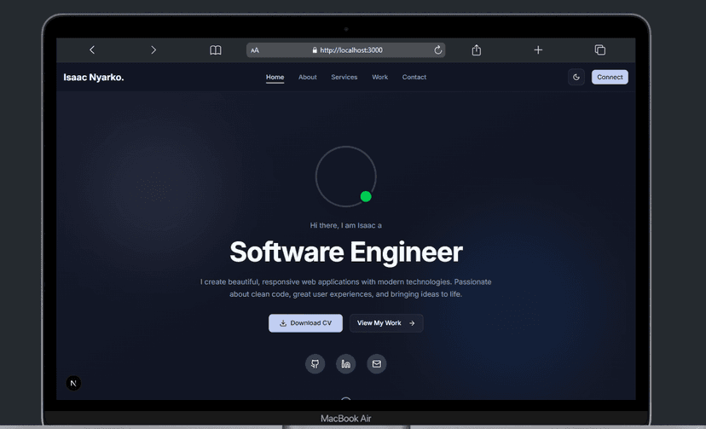The width and height of the screenshot is (706, 429).
Task: Go to the About nav item
Action: pos(307,78)
